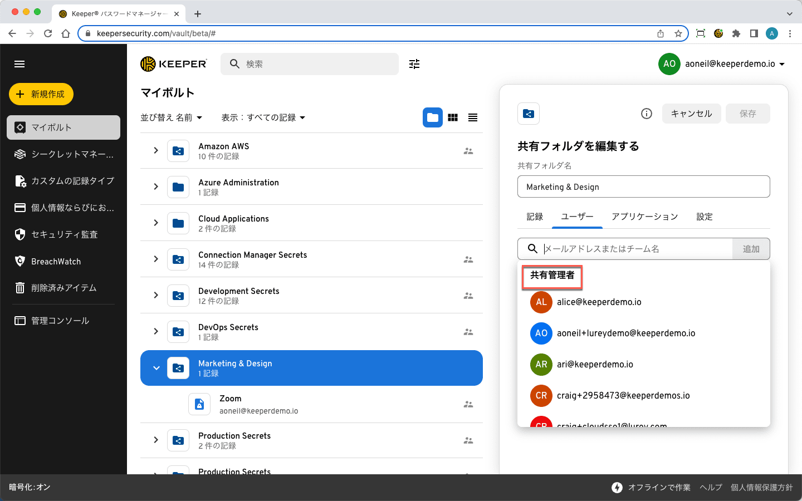The image size is (802, 501).
Task: Collapse the Marketing & Design folder
Action: pyautogui.click(x=156, y=368)
